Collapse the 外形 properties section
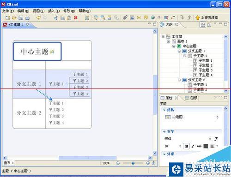This screenshot has height=177, width=231. coord(164,154)
